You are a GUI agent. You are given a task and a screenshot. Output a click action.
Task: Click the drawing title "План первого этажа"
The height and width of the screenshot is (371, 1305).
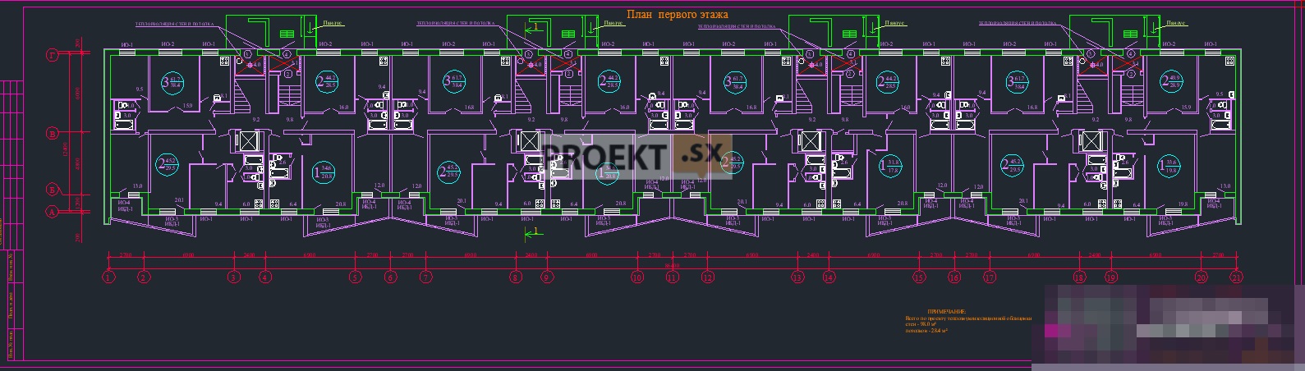(x=677, y=15)
